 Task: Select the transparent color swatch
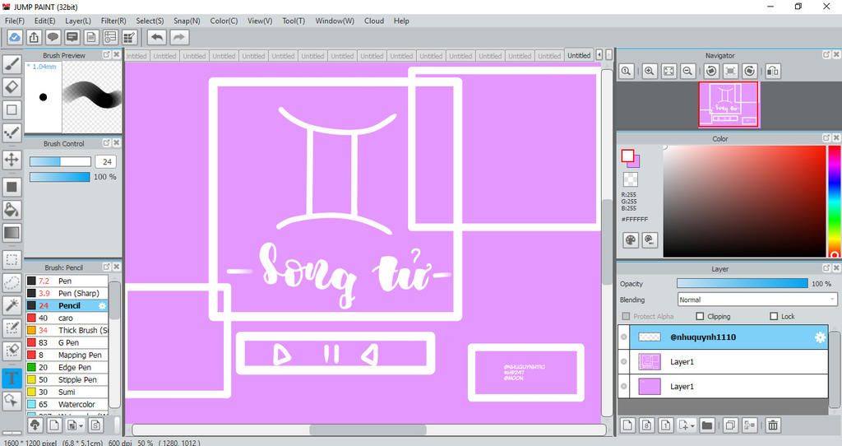pos(631,179)
